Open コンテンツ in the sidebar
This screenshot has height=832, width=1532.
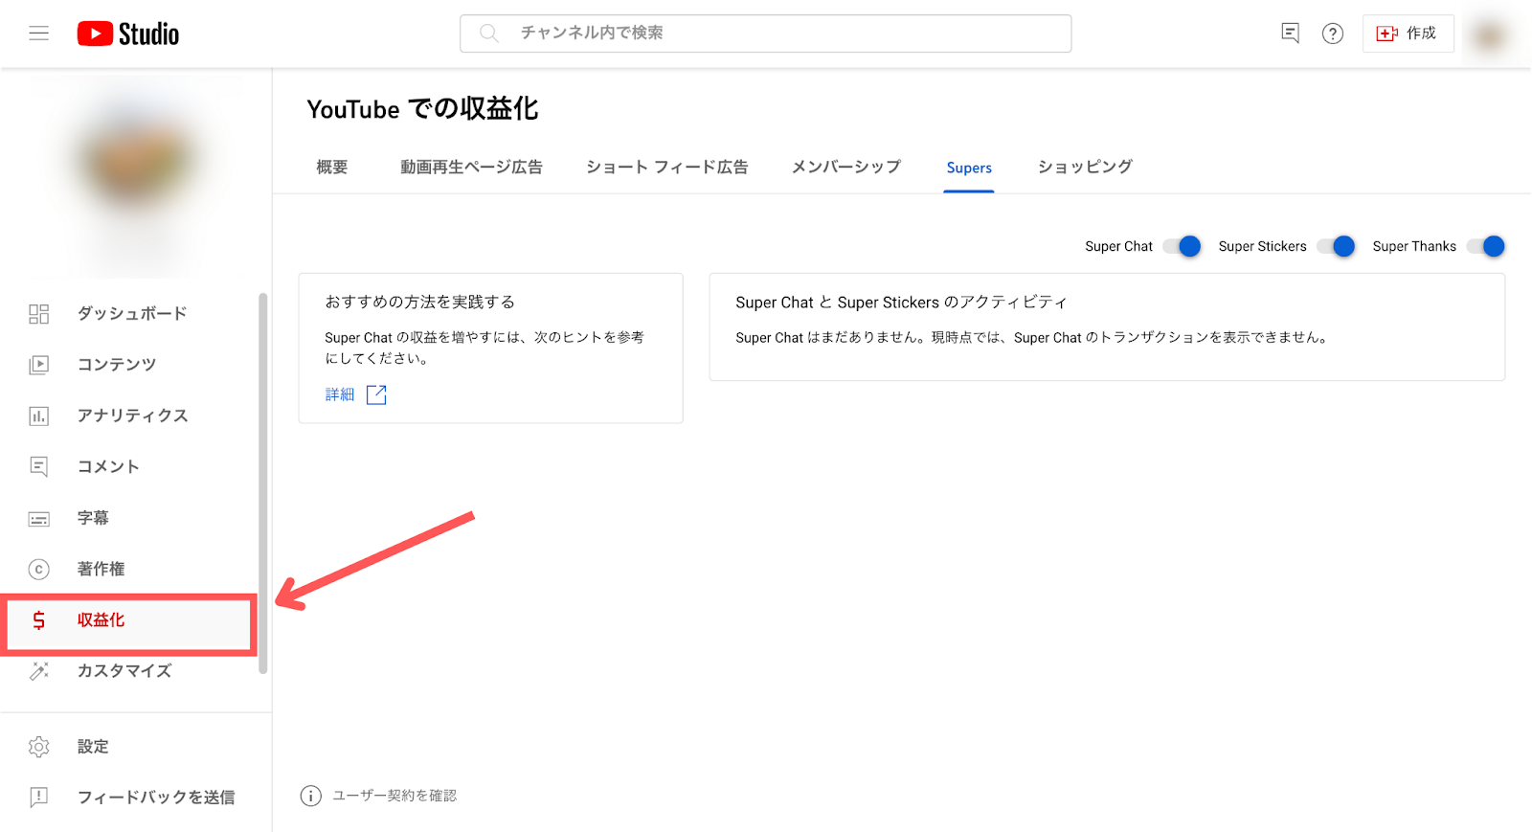(117, 365)
